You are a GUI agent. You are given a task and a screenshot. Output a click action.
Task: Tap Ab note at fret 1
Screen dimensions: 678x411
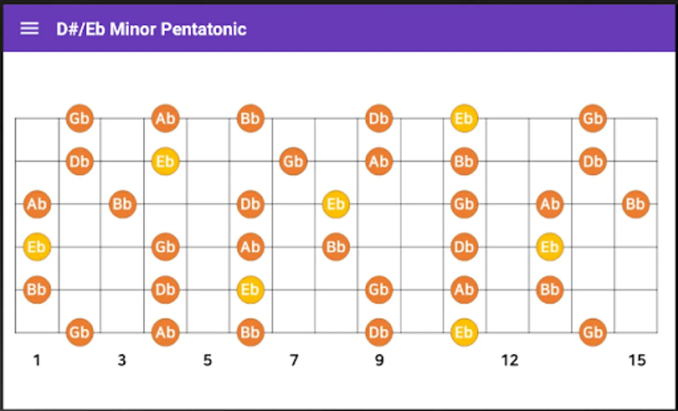pyautogui.click(x=37, y=204)
